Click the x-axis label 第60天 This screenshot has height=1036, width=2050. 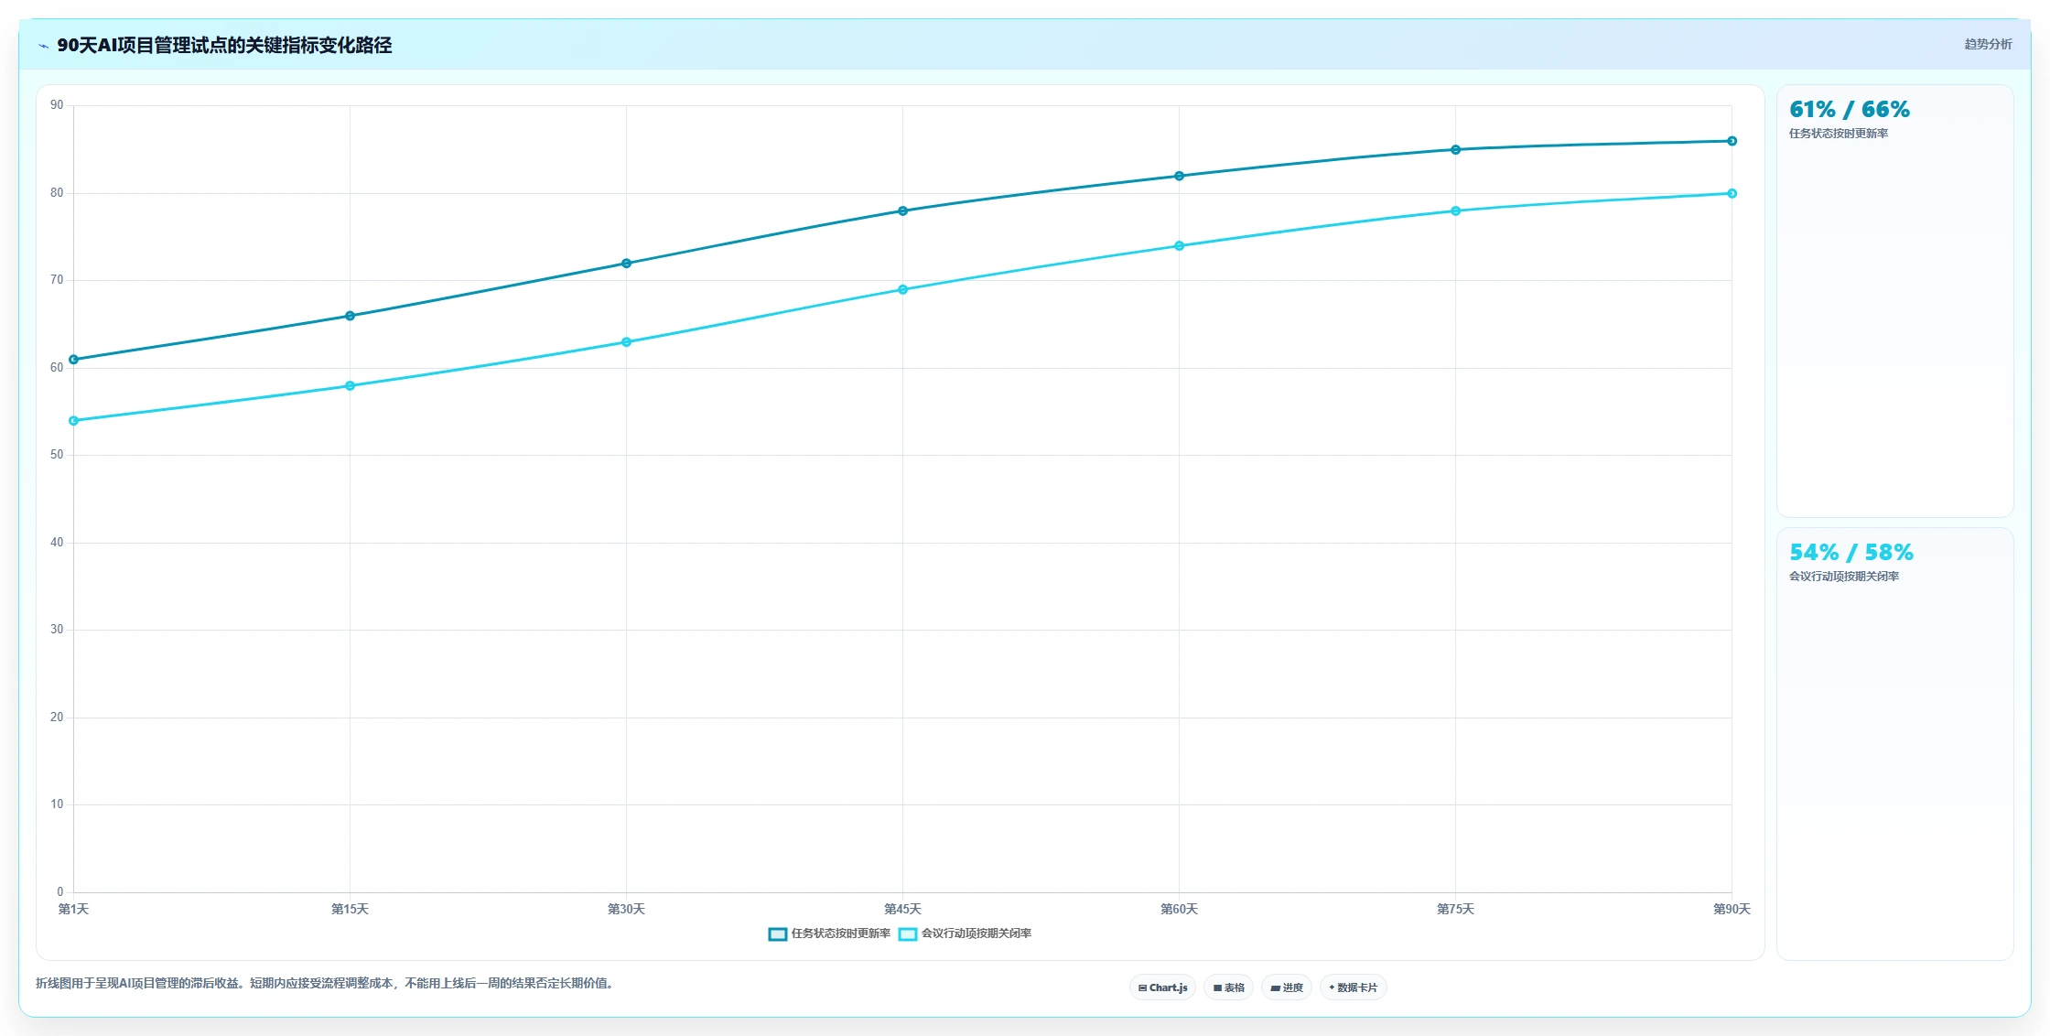coord(1179,909)
